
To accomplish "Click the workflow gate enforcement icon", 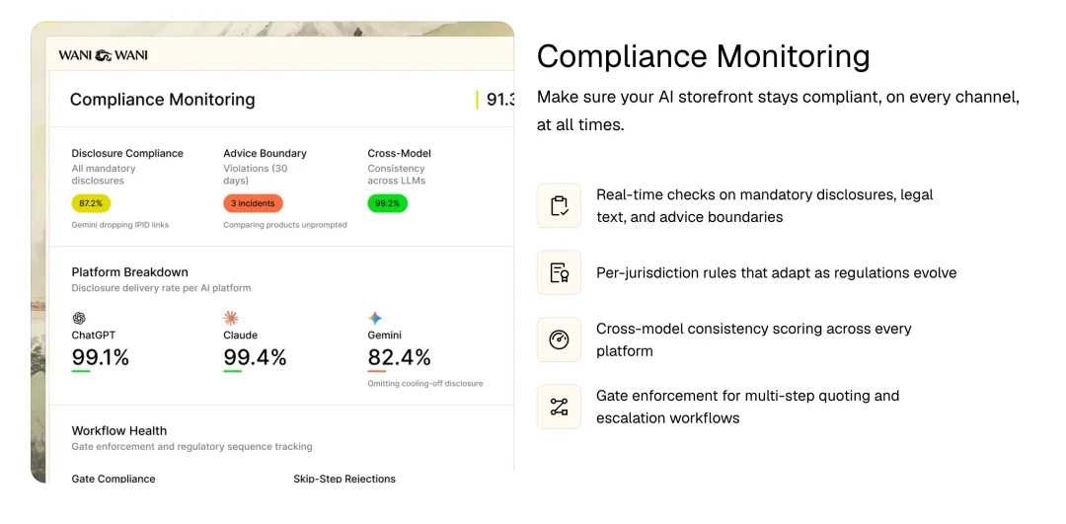I will [559, 407].
